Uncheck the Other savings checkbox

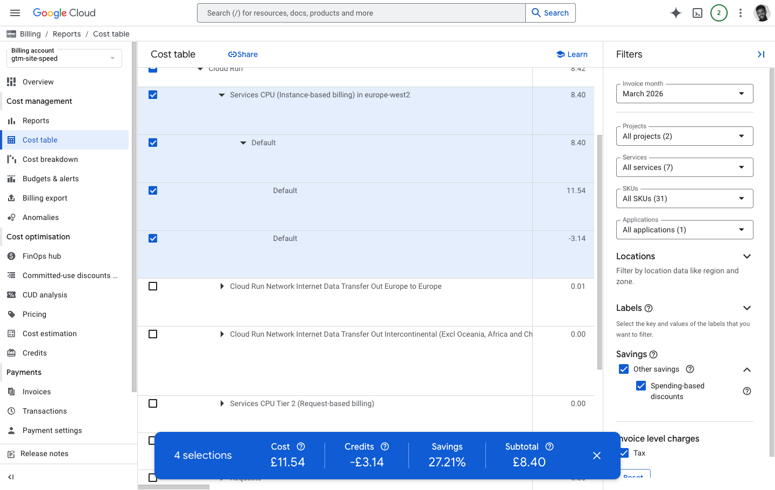[x=624, y=369]
